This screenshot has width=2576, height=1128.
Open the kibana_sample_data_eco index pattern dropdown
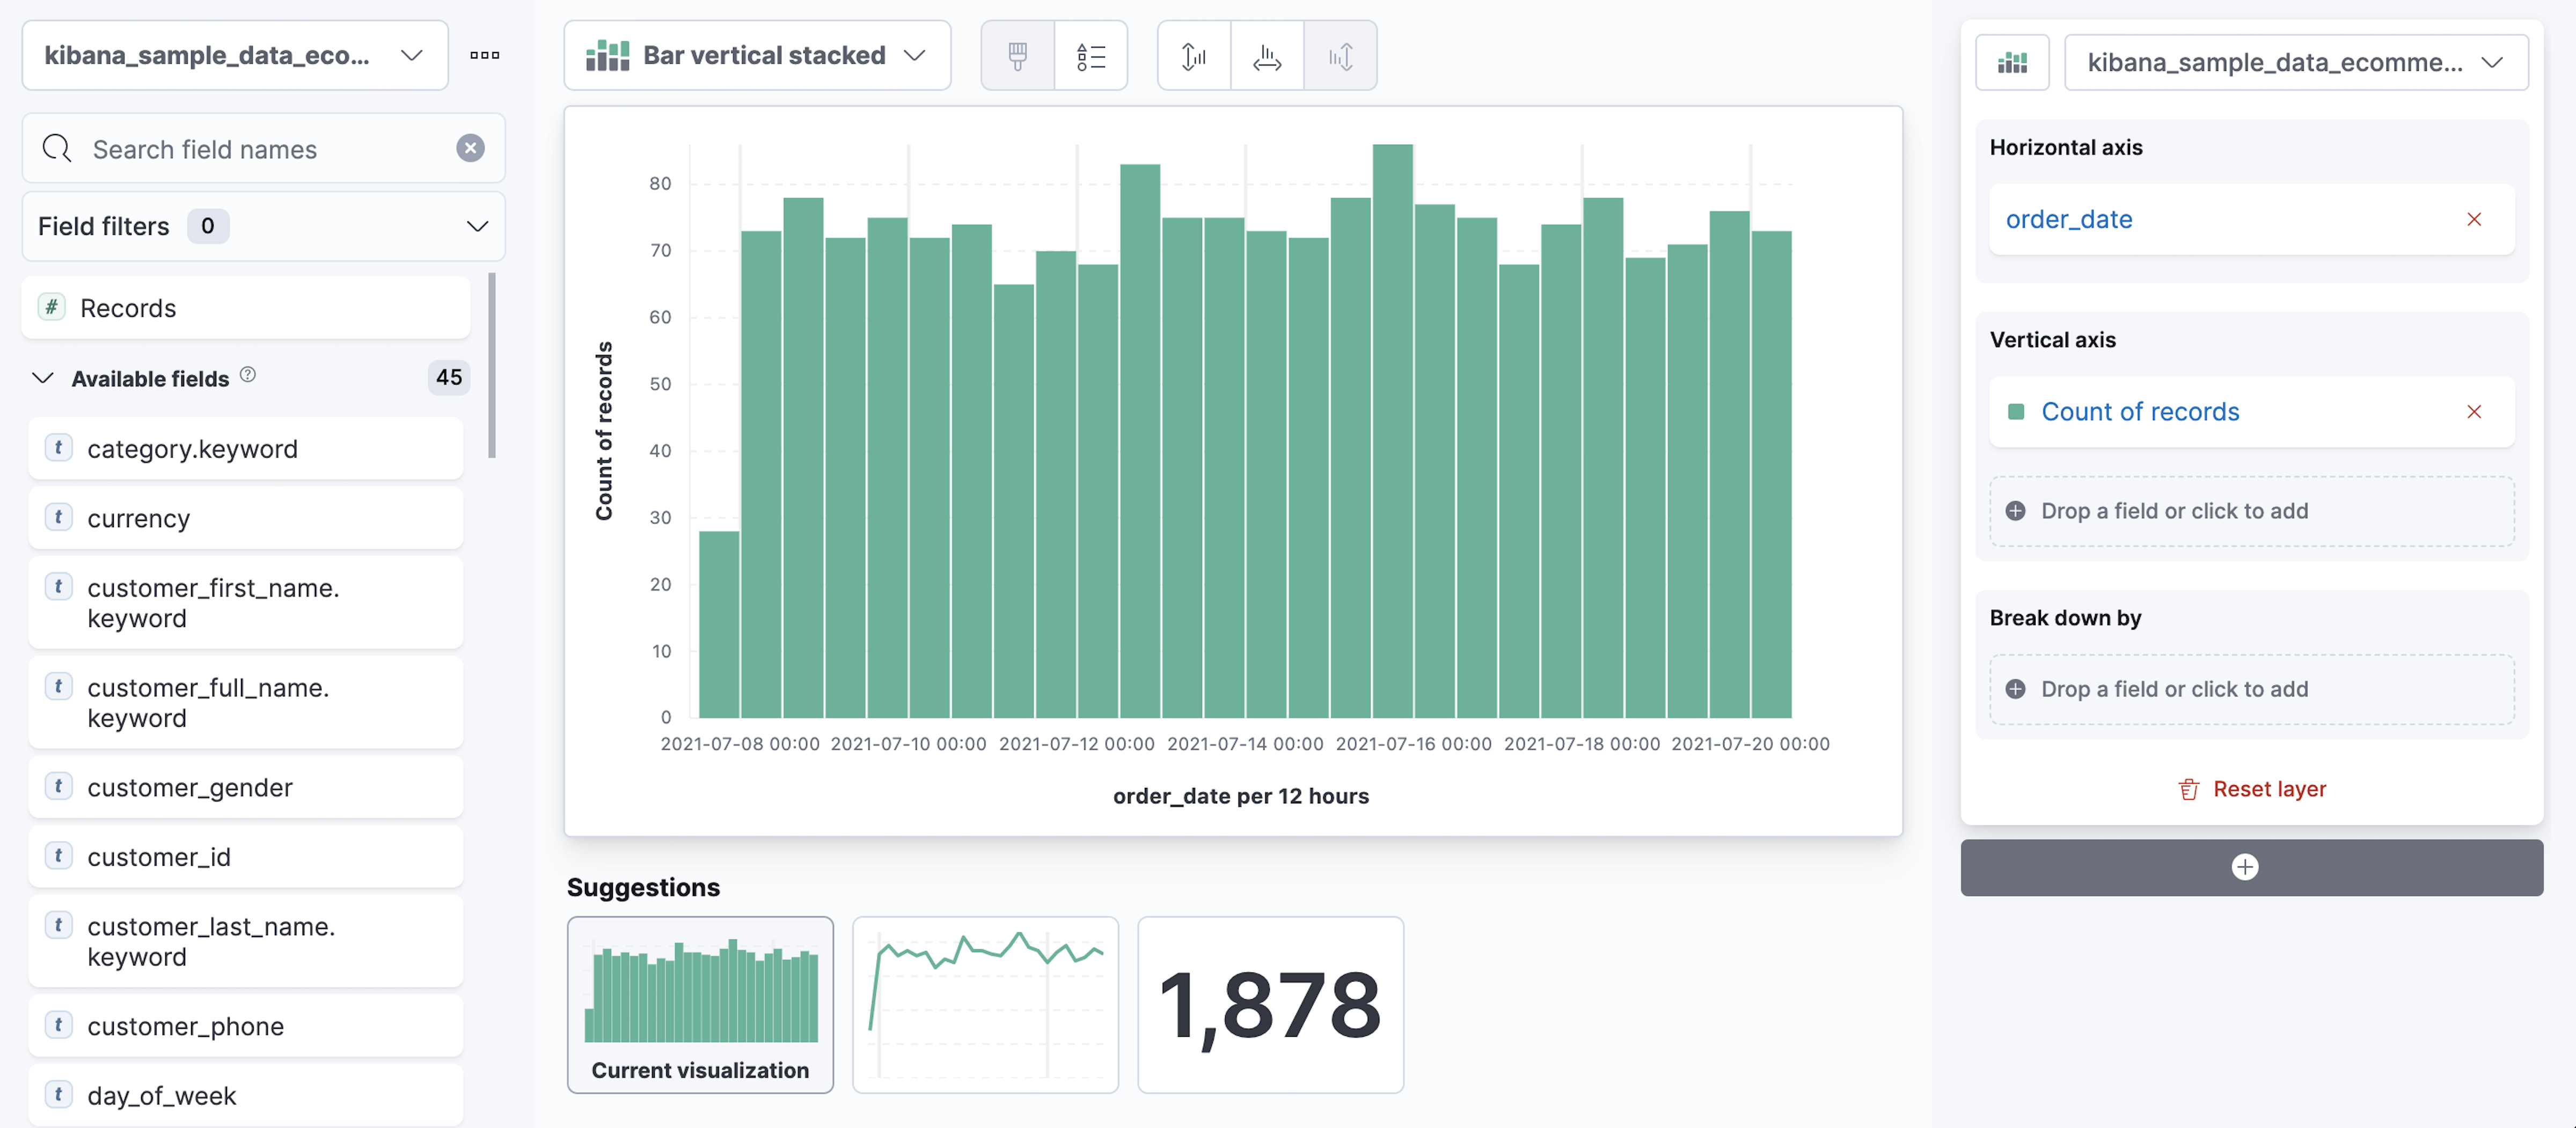[235, 55]
